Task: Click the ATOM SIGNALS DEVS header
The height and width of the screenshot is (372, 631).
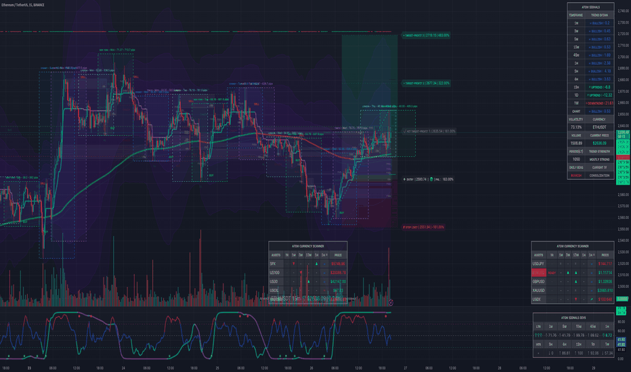Action: coord(574,318)
